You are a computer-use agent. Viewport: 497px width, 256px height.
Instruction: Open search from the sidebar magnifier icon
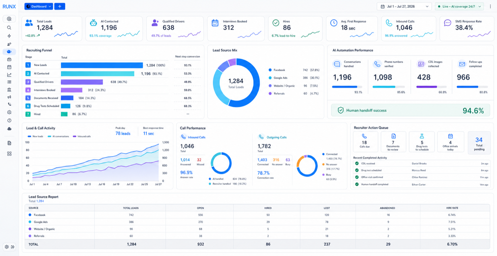tap(9, 28)
